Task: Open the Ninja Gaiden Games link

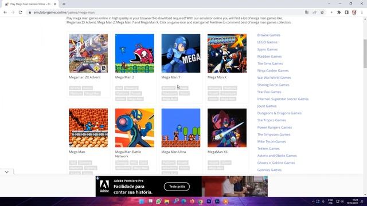Action: (273, 70)
